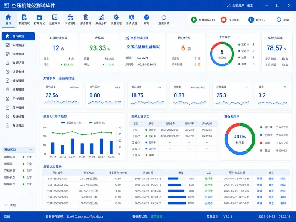
Task: Collapse the 系统状态 panel chevron
Action: click(31, 150)
